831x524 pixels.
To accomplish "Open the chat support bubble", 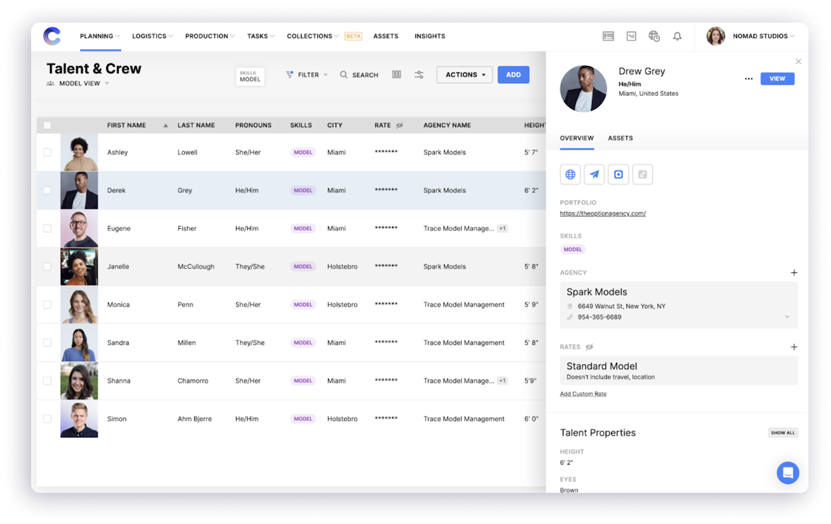I will (x=788, y=473).
